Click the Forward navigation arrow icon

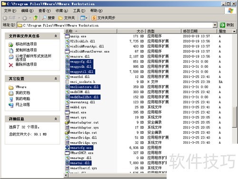click(24, 18)
